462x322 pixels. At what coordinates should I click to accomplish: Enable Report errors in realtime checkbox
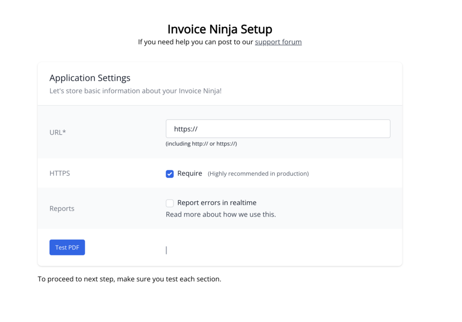[170, 203]
